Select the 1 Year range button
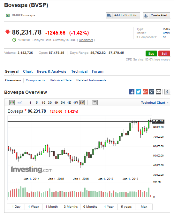 109,207
